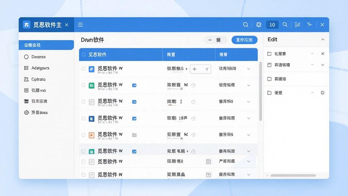This screenshot has width=348, height=196.
Task: Sort by the 觅思软件 column header
Action: 98,54
